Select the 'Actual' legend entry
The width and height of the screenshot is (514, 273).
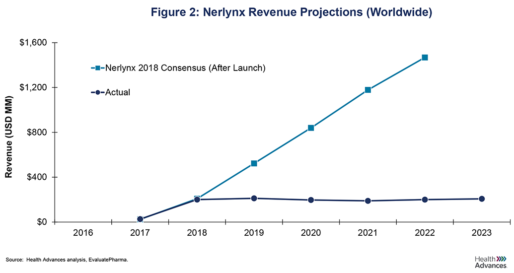(x=110, y=92)
